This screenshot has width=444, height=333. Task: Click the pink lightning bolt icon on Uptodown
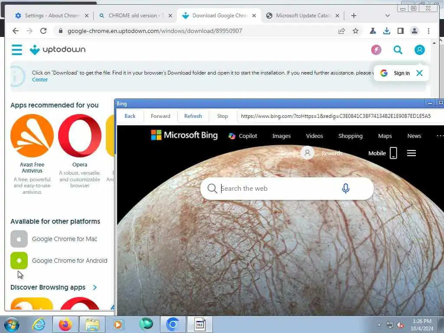(376, 50)
